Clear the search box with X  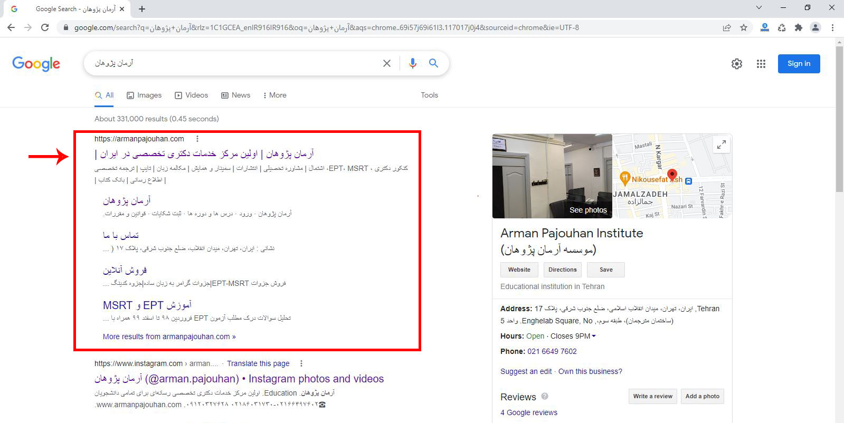click(x=387, y=63)
